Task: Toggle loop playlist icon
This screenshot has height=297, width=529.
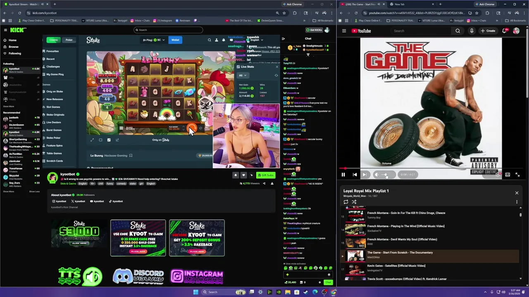Action: click(346, 202)
